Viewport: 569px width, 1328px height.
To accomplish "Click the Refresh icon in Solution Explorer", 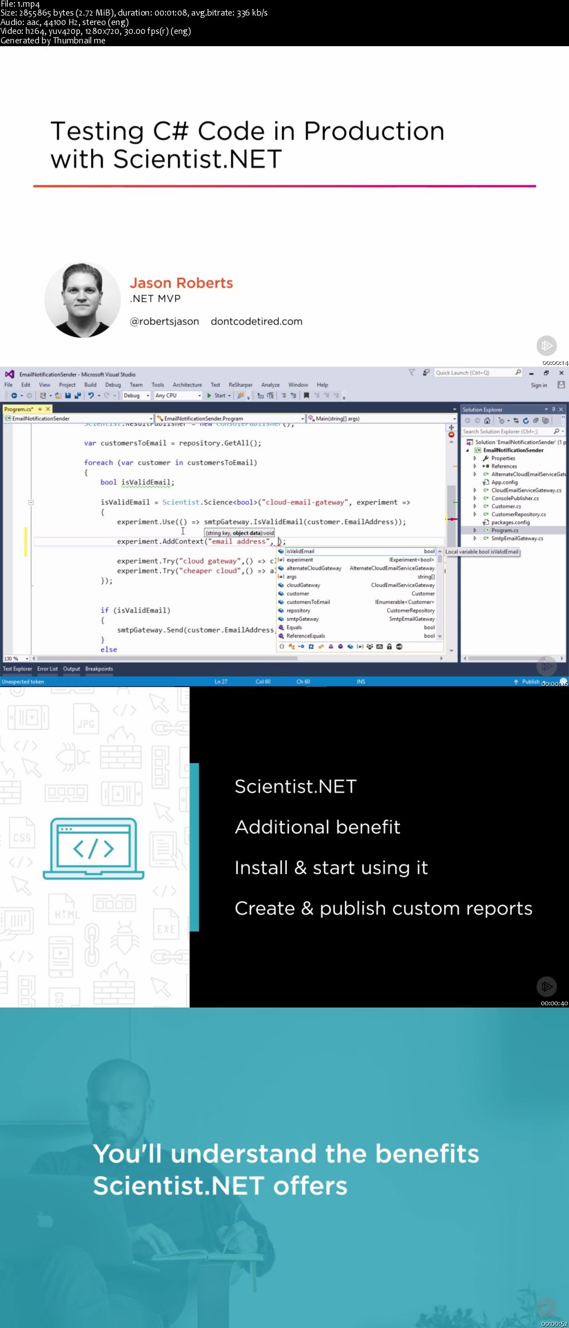I will (x=526, y=421).
